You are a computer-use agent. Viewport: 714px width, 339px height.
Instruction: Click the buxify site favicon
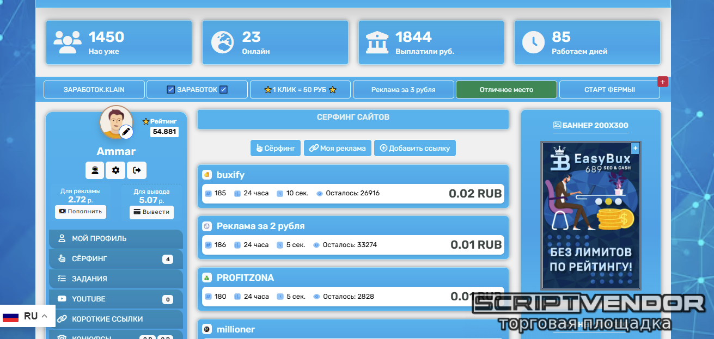click(207, 175)
